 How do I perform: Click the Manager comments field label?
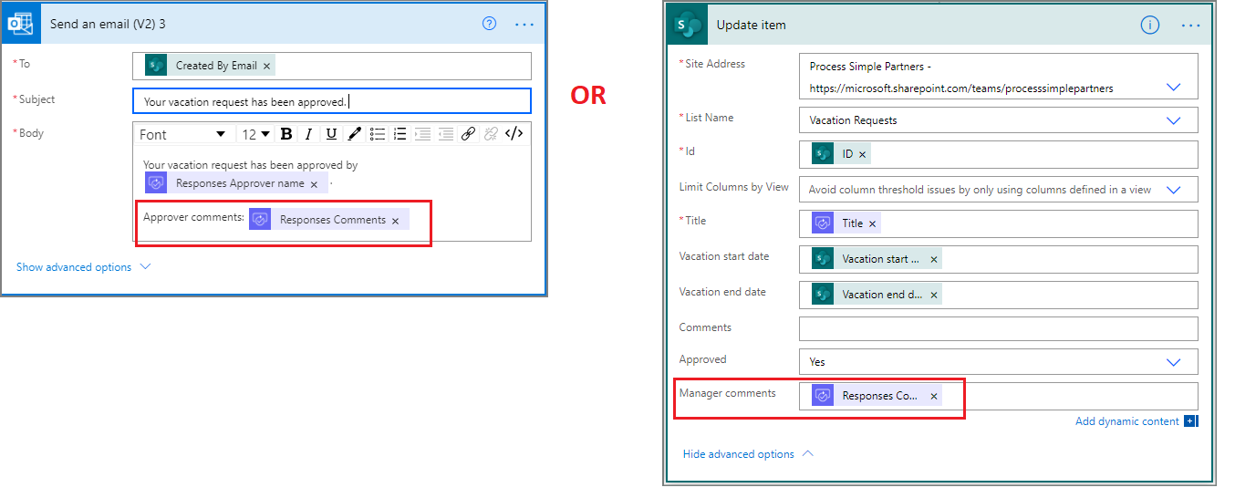tap(728, 393)
